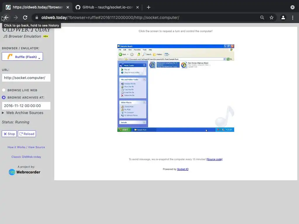
Task: Close the oldweb.today tab
Action: pos(68,7)
